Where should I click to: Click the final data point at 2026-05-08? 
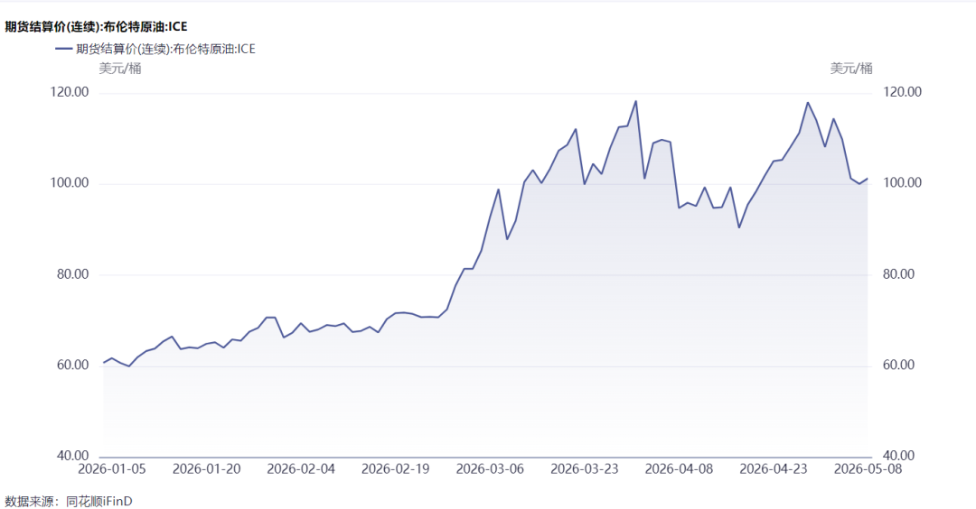(867, 179)
